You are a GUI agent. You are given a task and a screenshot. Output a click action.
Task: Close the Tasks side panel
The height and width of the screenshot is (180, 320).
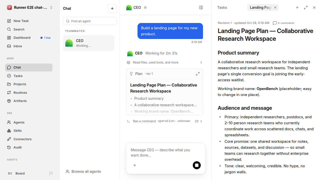coord(314,7)
